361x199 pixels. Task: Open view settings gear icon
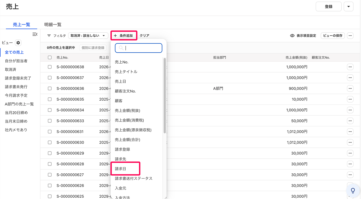pos(18,43)
